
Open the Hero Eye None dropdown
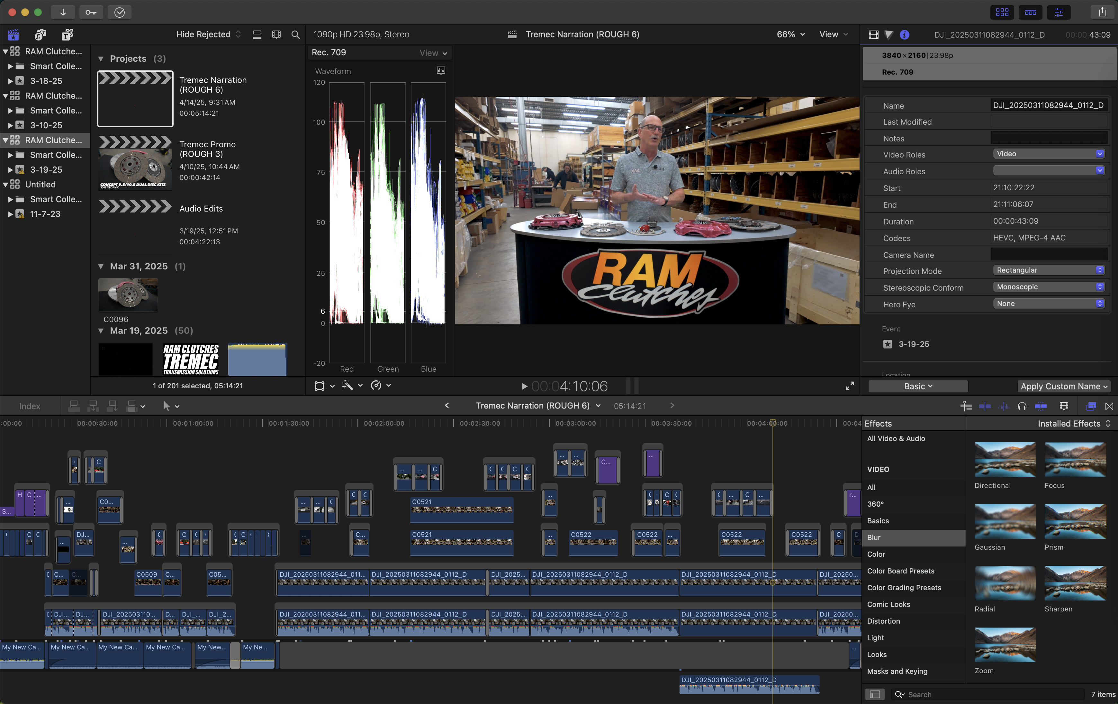click(x=1048, y=304)
